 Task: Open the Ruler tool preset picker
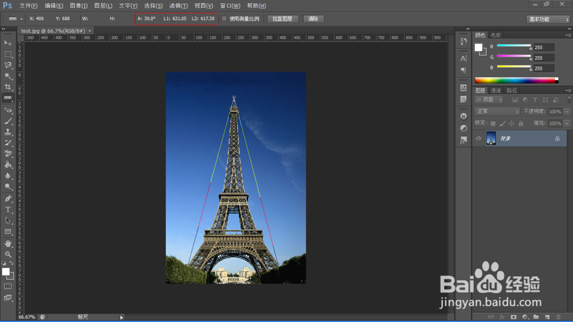coord(21,19)
